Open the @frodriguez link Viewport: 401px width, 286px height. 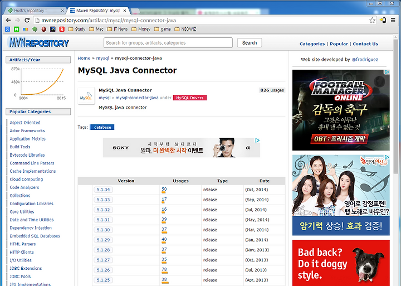coord(365,60)
